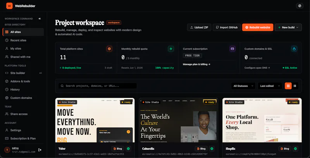This screenshot has width=310, height=158.
Task: Click the ready badge on Shopflix thumbnail
Action: [293, 102]
